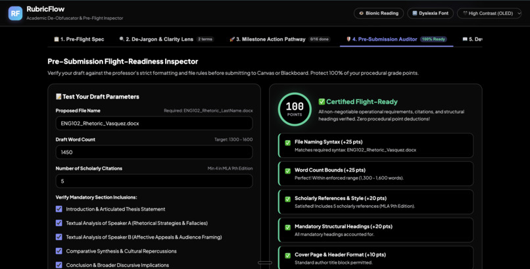Click the "Target: 1300 - 1600" hint text
The height and width of the screenshot is (269, 530).
233,139
